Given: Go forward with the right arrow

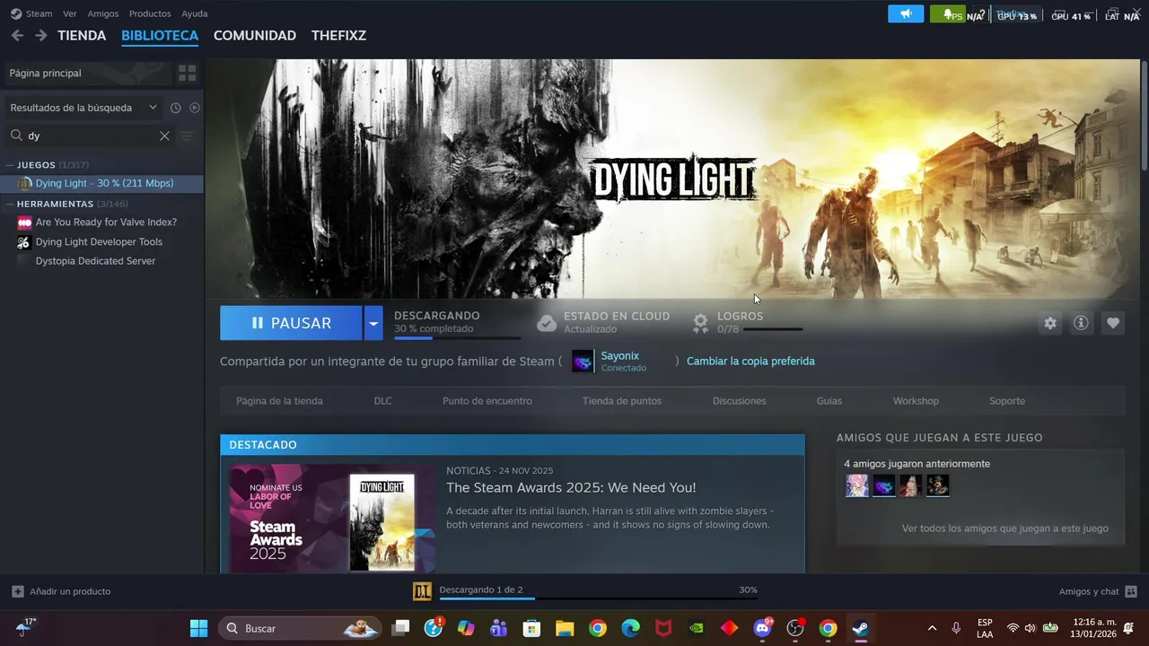Looking at the screenshot, I should pyautogui.click(x=40, y=35).
